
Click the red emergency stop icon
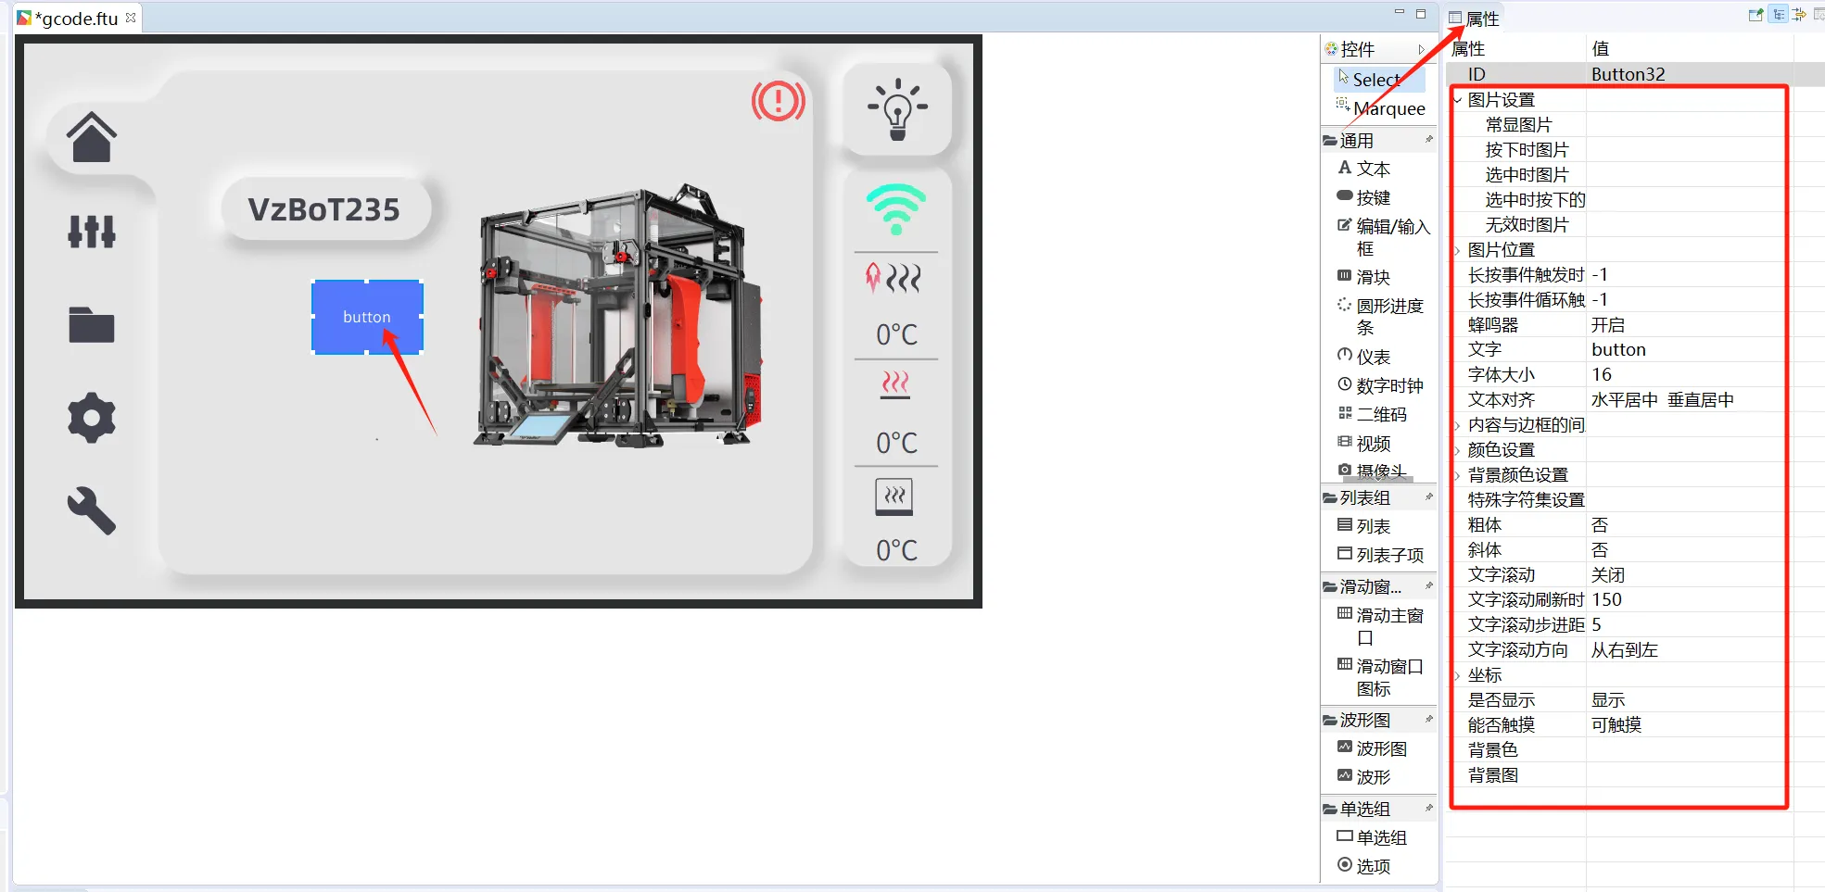(778, 101)
